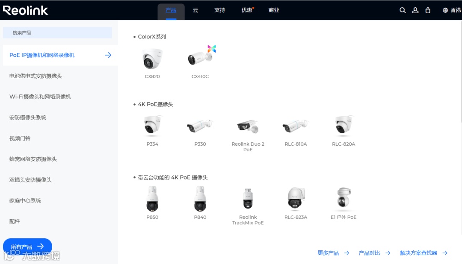The image size is (462, 264).
Task: Open the Reolink Duo 2 PoE image
Action: click(248, 126)
